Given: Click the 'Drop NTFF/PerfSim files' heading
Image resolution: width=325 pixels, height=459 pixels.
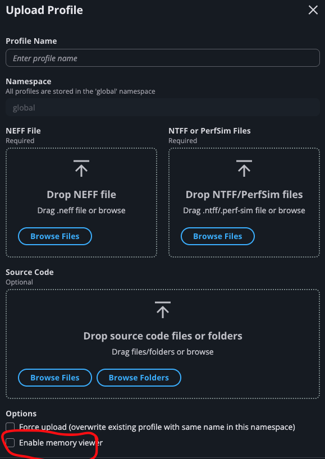Looking at the screenshot, I should 244,194.
